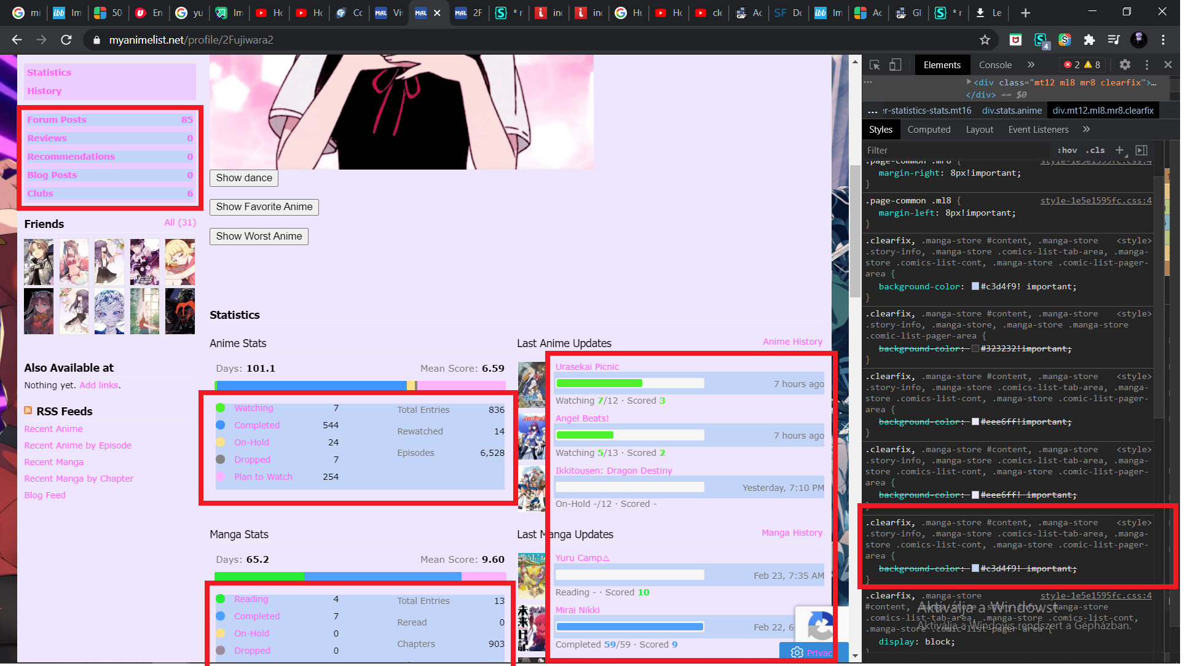The height and width of the screenshot is (666, 1185).
Task: Show more Styles sidebar tabs chevron
Action: pyautogui.click(x=1086, y=129)
